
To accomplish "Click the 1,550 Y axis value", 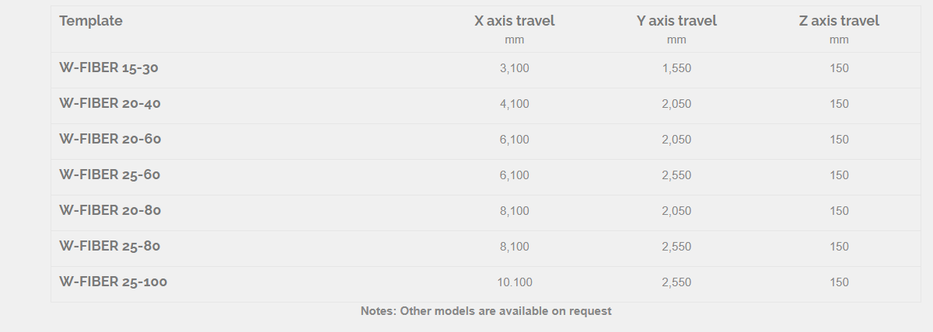I will coord(676,68).
